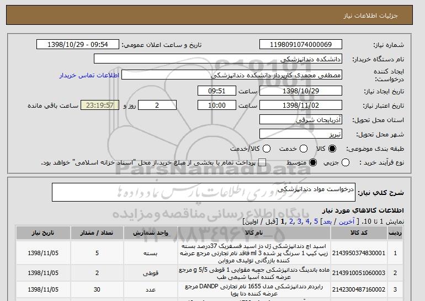
Task: Select the کالا/خدمت radio button
Action: [x=267, y=149]
